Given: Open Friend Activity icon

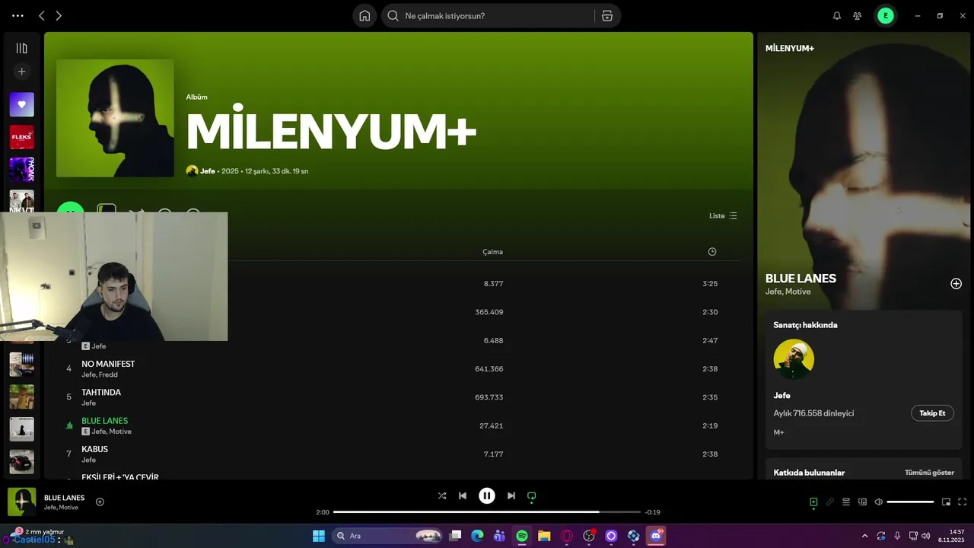Looking at the screenshot, I should tap(858, 16).
